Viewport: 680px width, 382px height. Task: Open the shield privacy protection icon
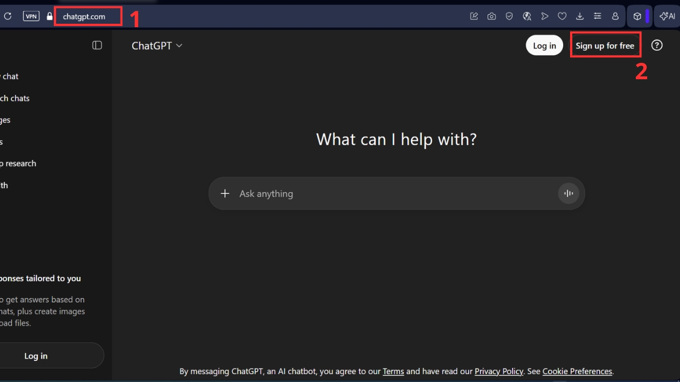coord(509,16)
